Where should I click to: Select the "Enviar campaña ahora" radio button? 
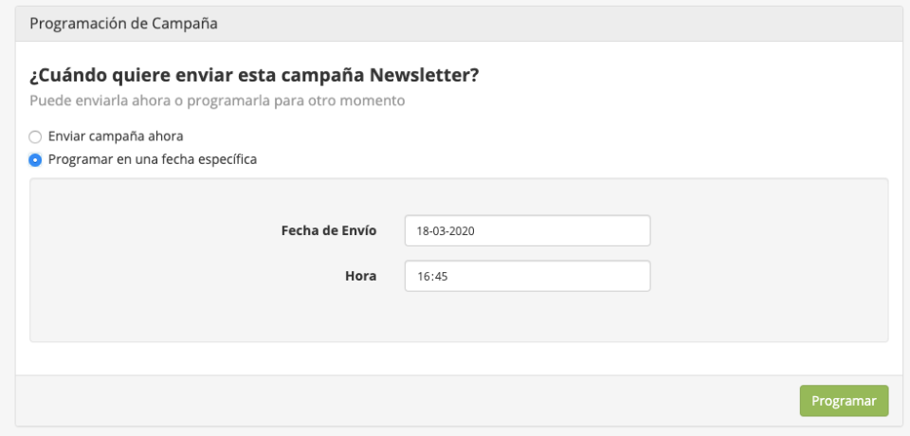(x=35, y=136)
